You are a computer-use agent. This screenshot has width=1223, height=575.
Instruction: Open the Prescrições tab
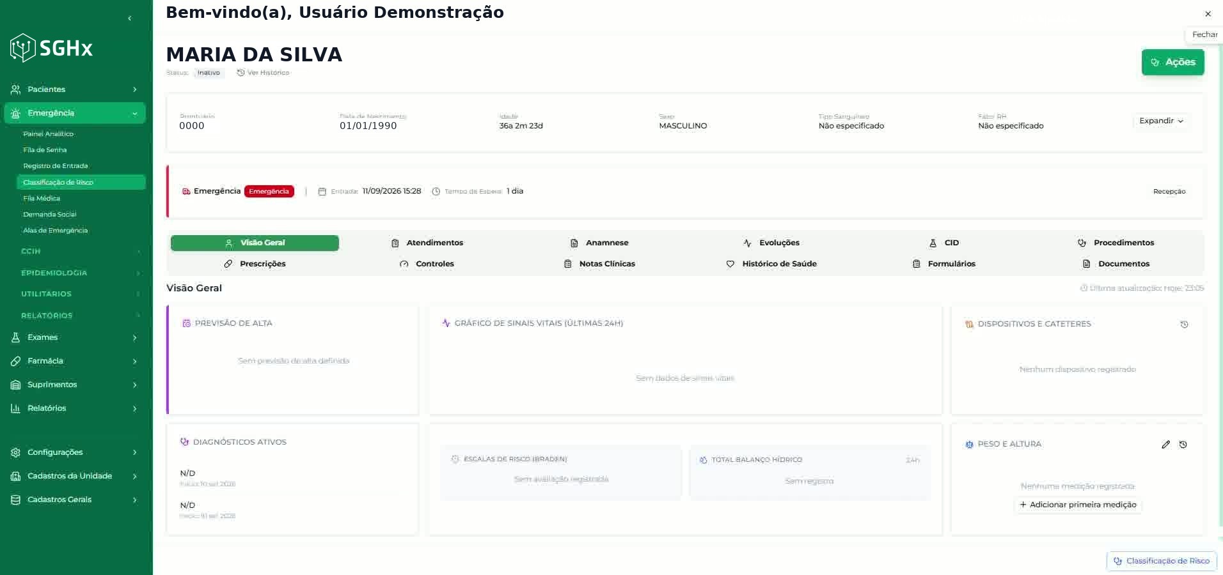(255, 264)
